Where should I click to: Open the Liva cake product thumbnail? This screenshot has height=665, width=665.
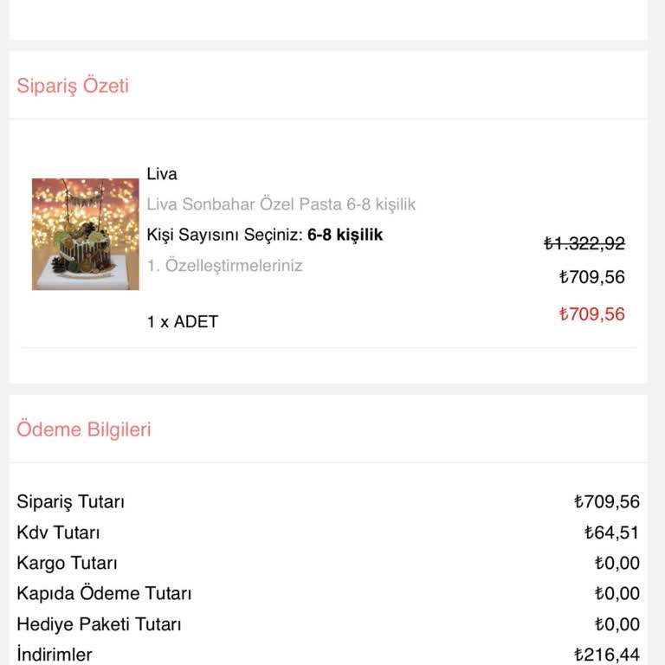coord(85,234)
